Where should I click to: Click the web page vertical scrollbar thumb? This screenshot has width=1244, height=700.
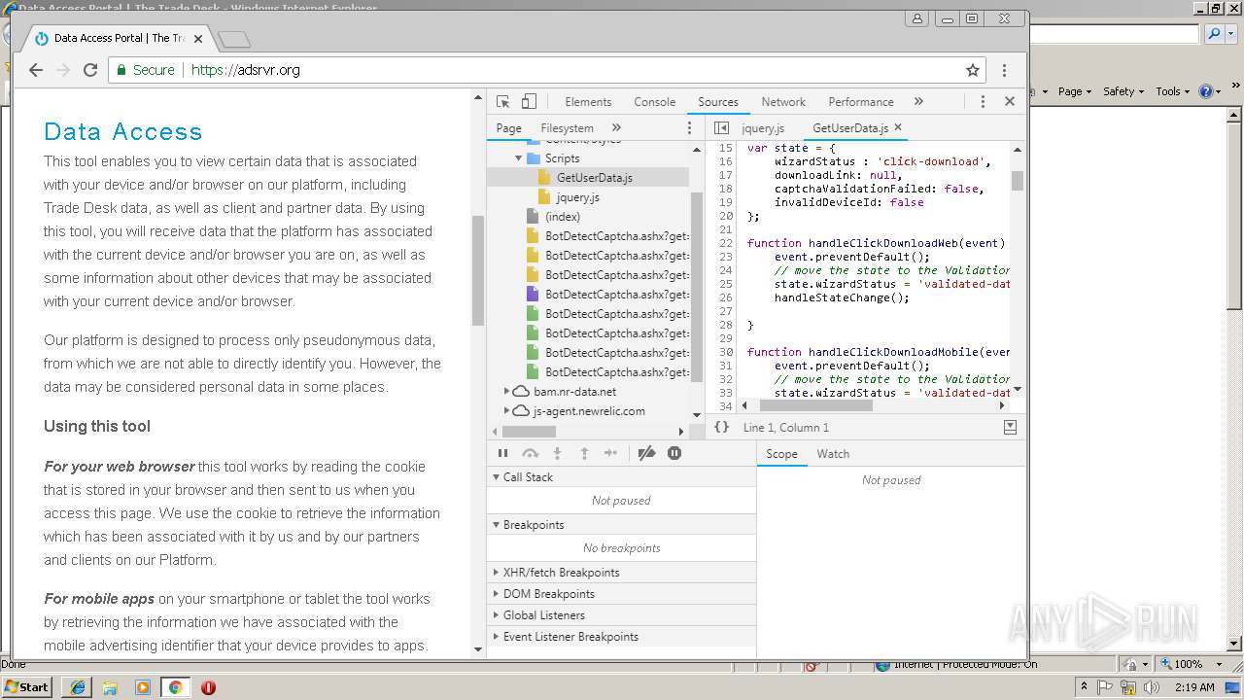pos(477,270)
